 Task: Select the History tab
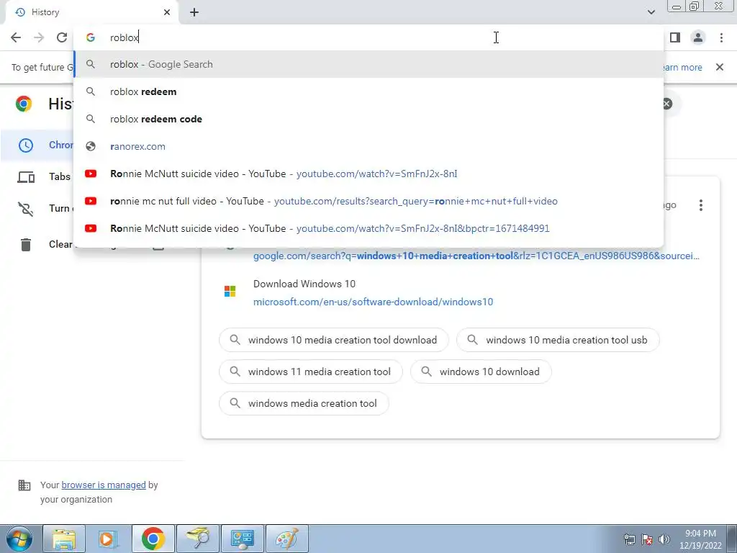pyautogui.click(x=91, y=12)
